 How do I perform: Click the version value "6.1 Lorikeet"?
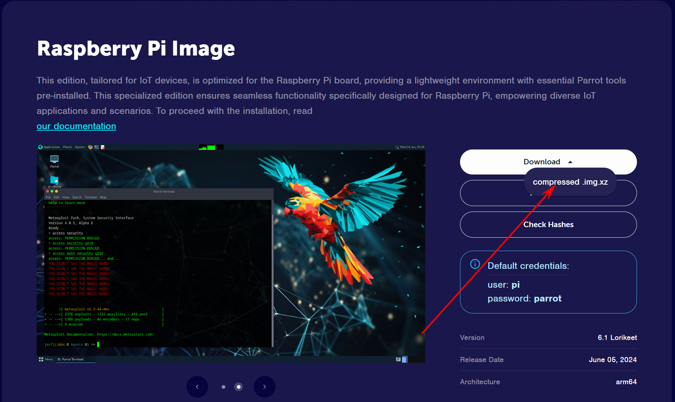(x=617, y=337)
